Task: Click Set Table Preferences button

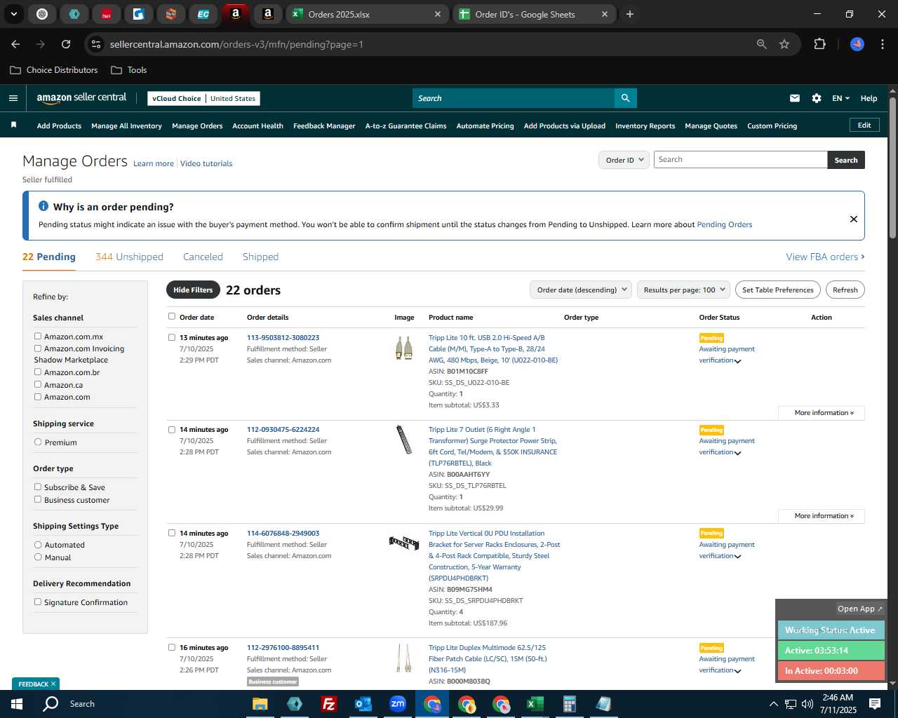Action: [777, 290]
